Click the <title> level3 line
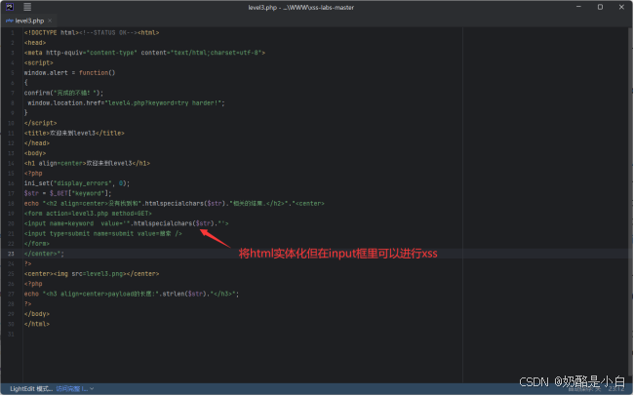This screenshot has height=396, width=634. (74, 133)
